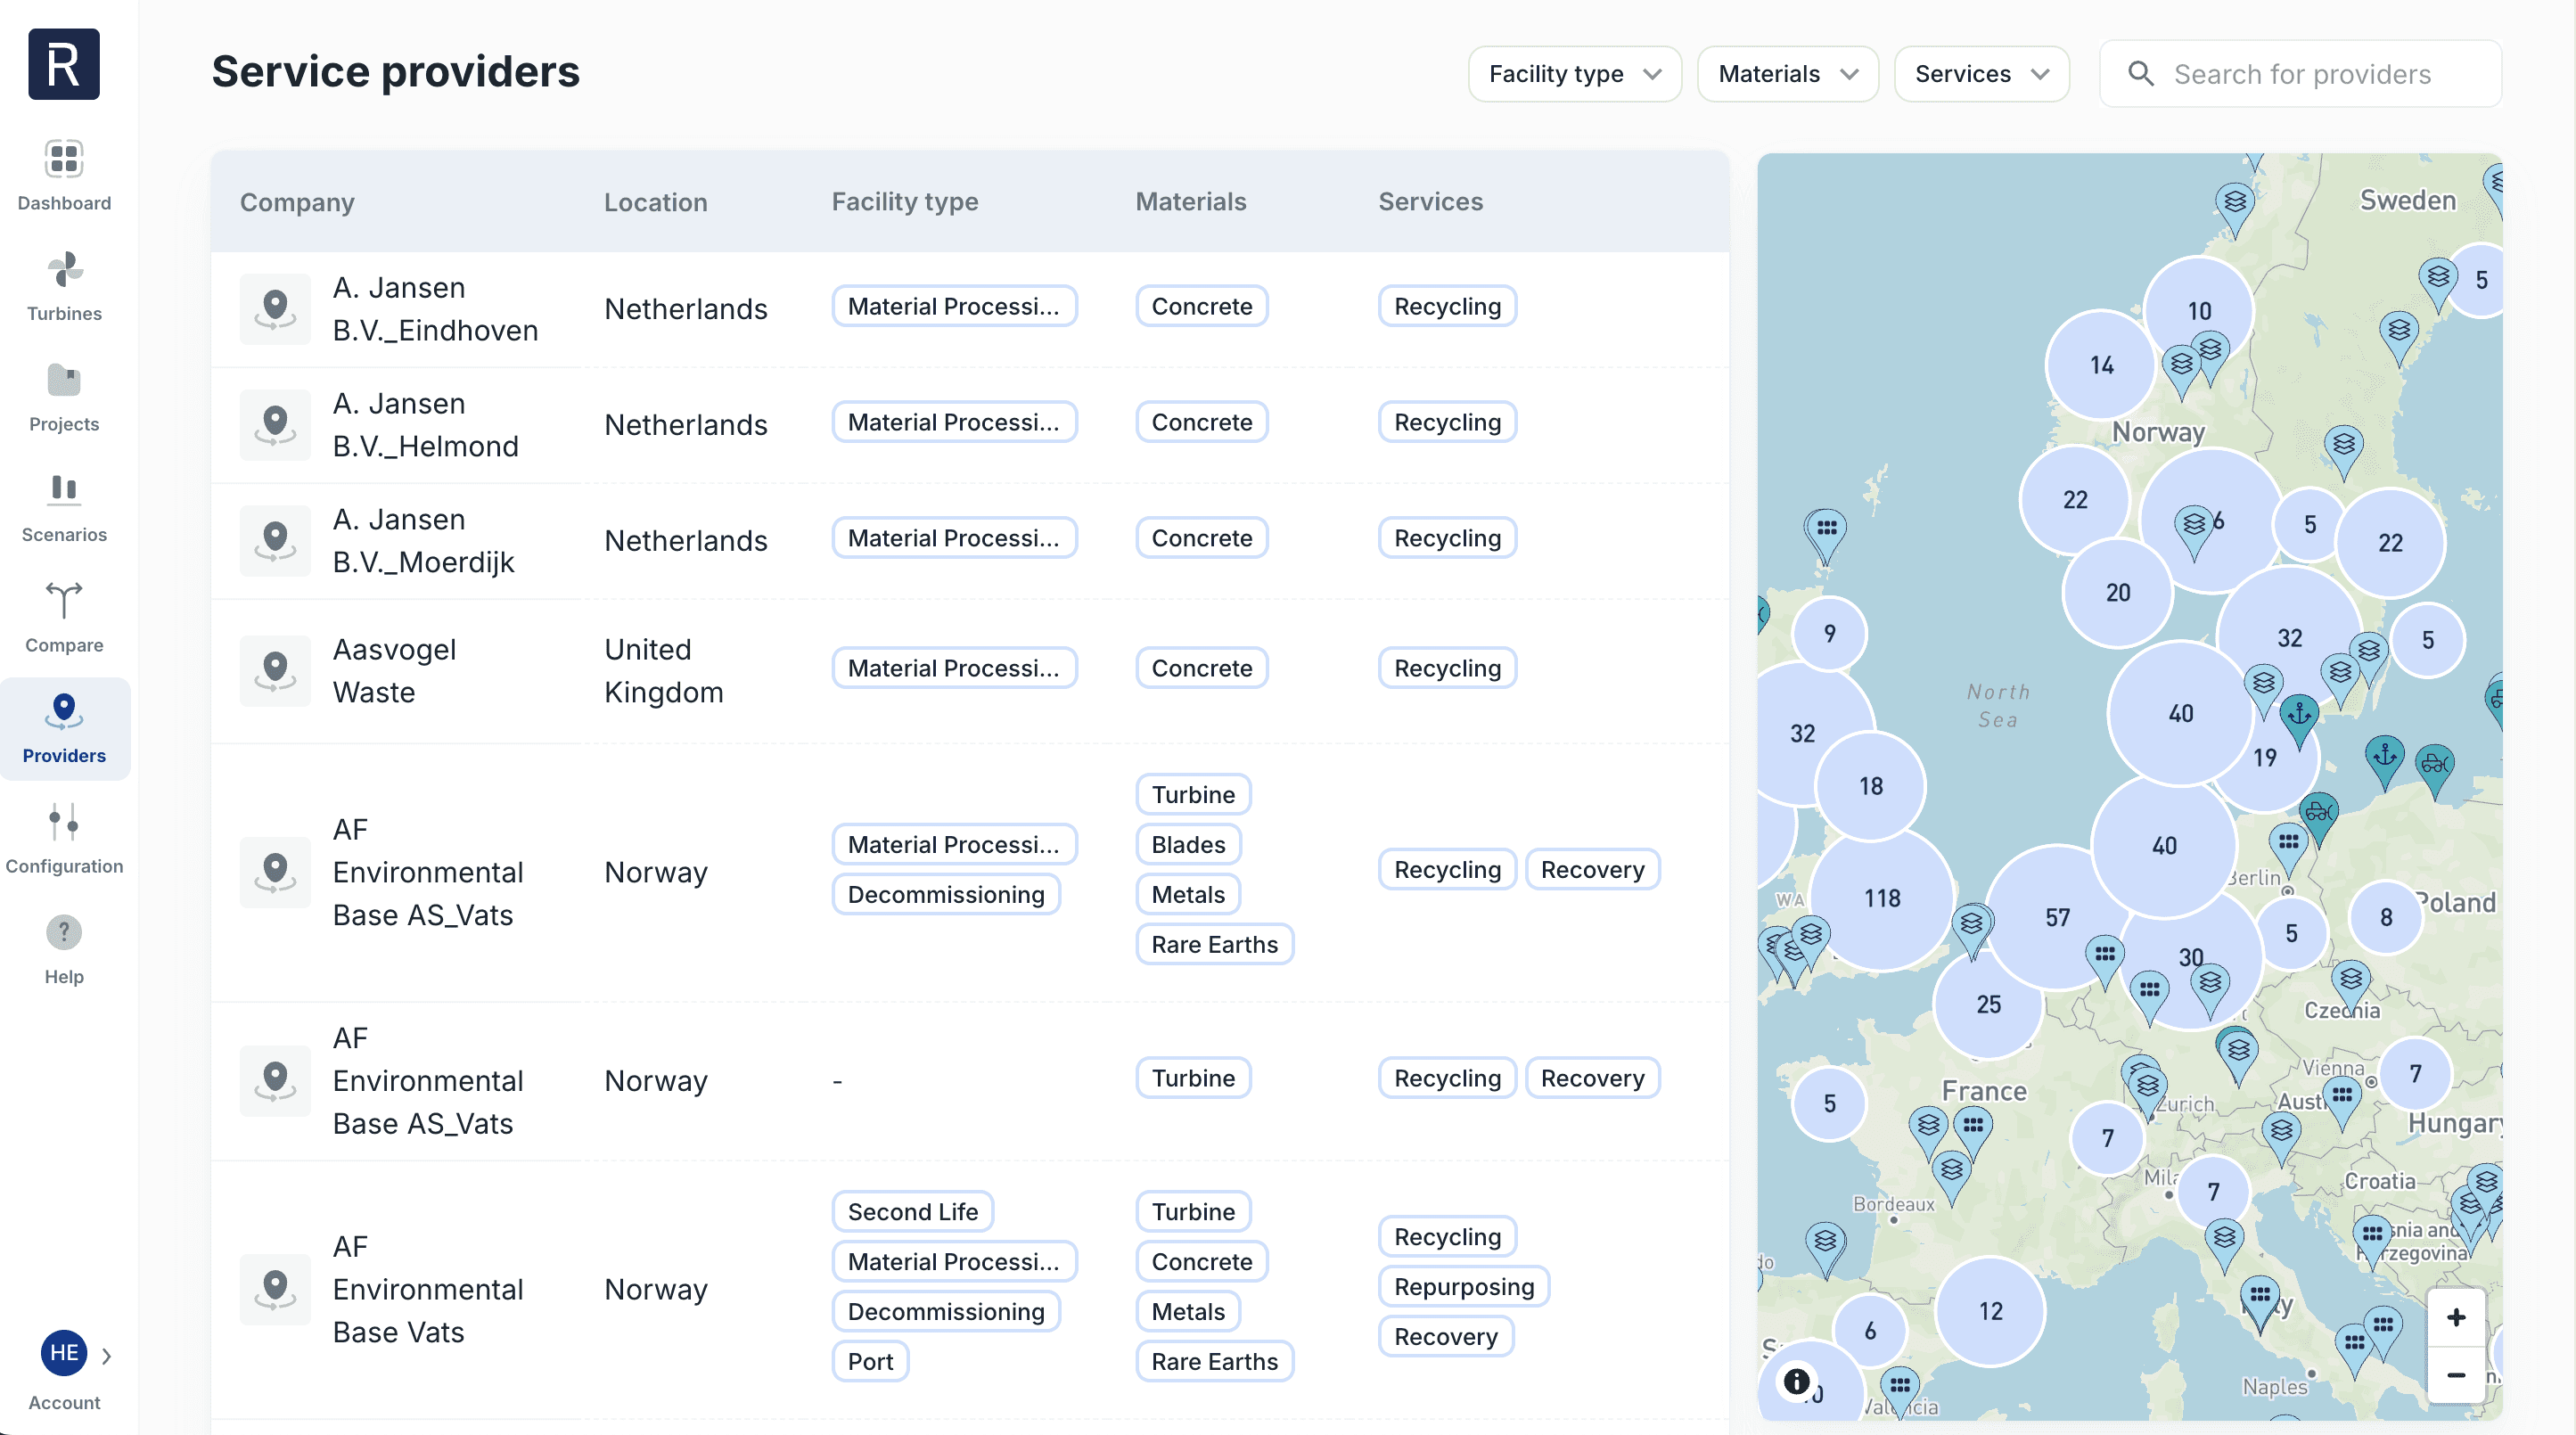Zoom in on the map
The image size is (2576, 1435).
coord(2456,1317)
